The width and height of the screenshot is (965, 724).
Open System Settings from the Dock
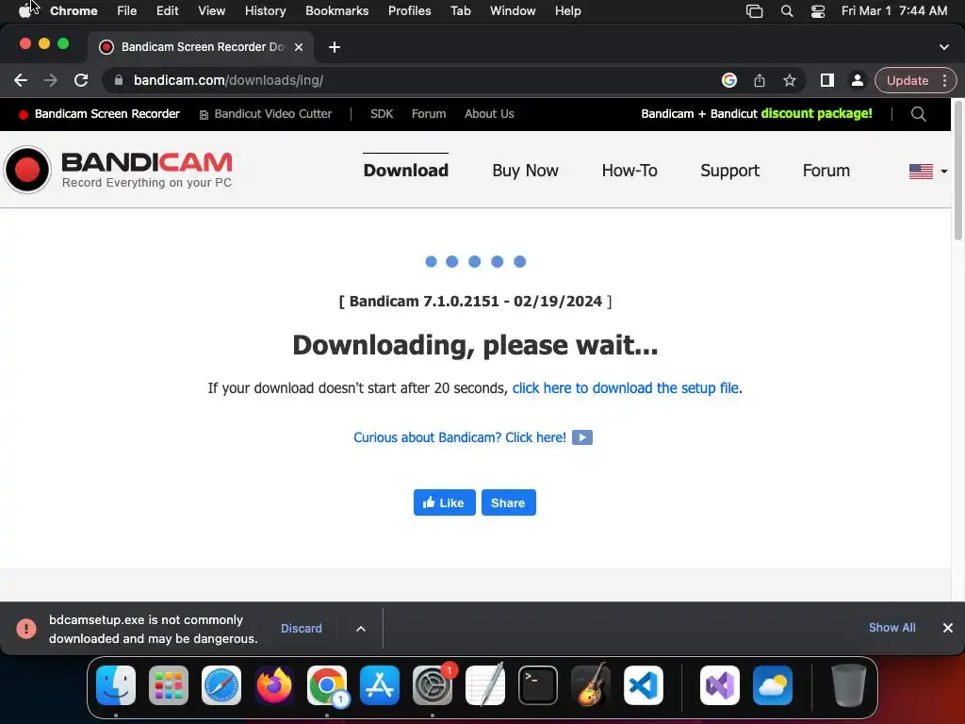coord(432,685)
